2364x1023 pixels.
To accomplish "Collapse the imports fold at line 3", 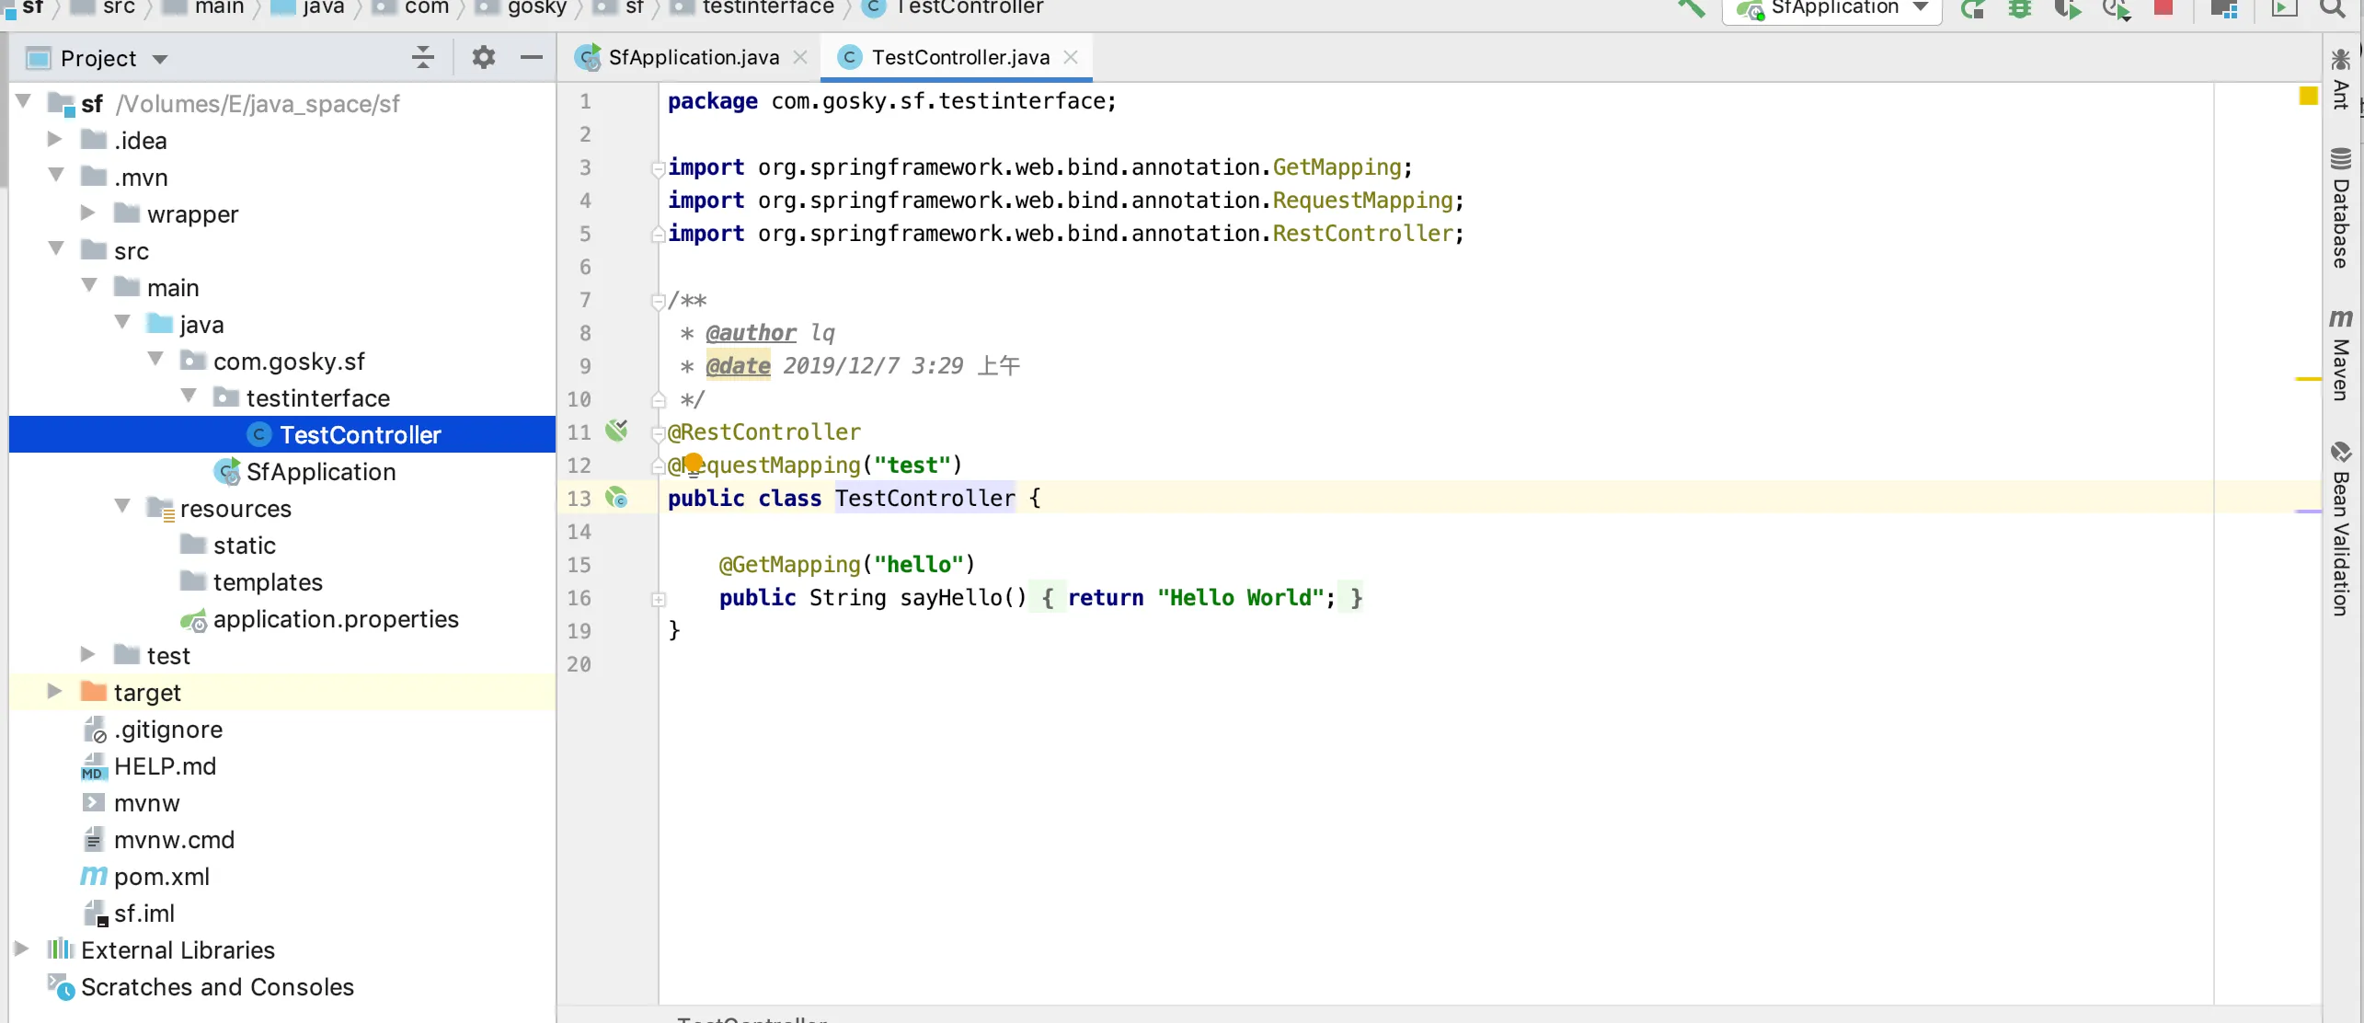I will (659, 168).
